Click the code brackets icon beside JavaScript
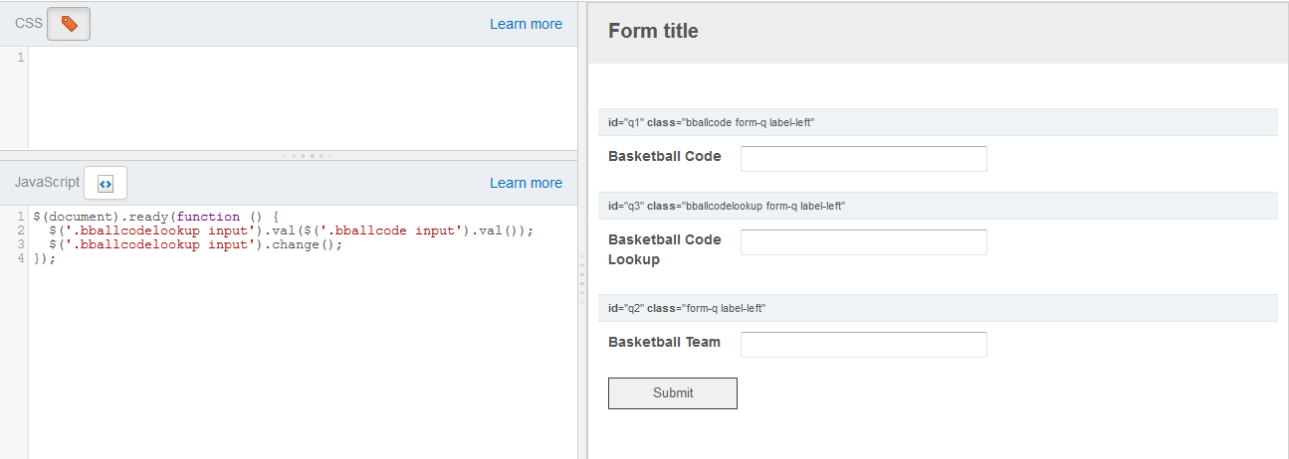Image resolution: width=1289 pixels, height=459 pixels. point(106,183)
